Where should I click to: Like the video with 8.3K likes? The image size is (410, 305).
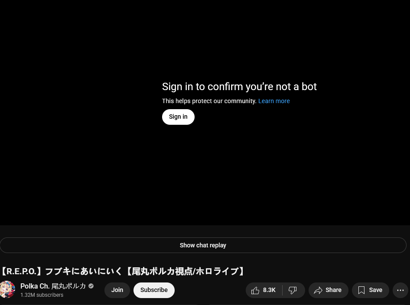coord(264,290)
